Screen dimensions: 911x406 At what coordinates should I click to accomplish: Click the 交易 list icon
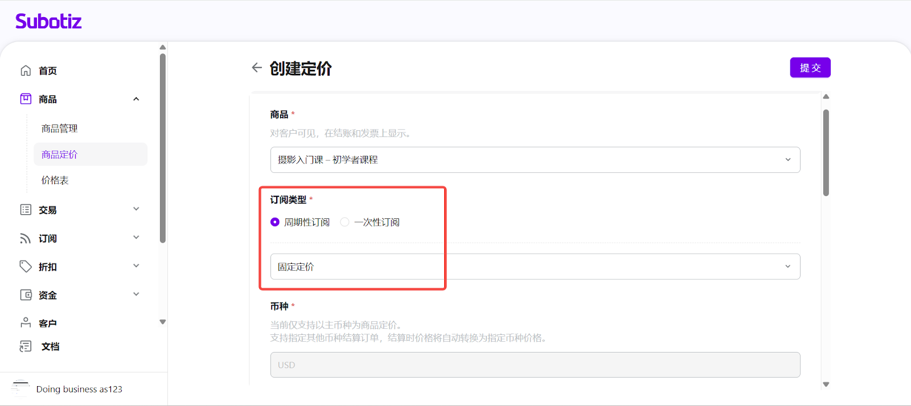[26, 210]
